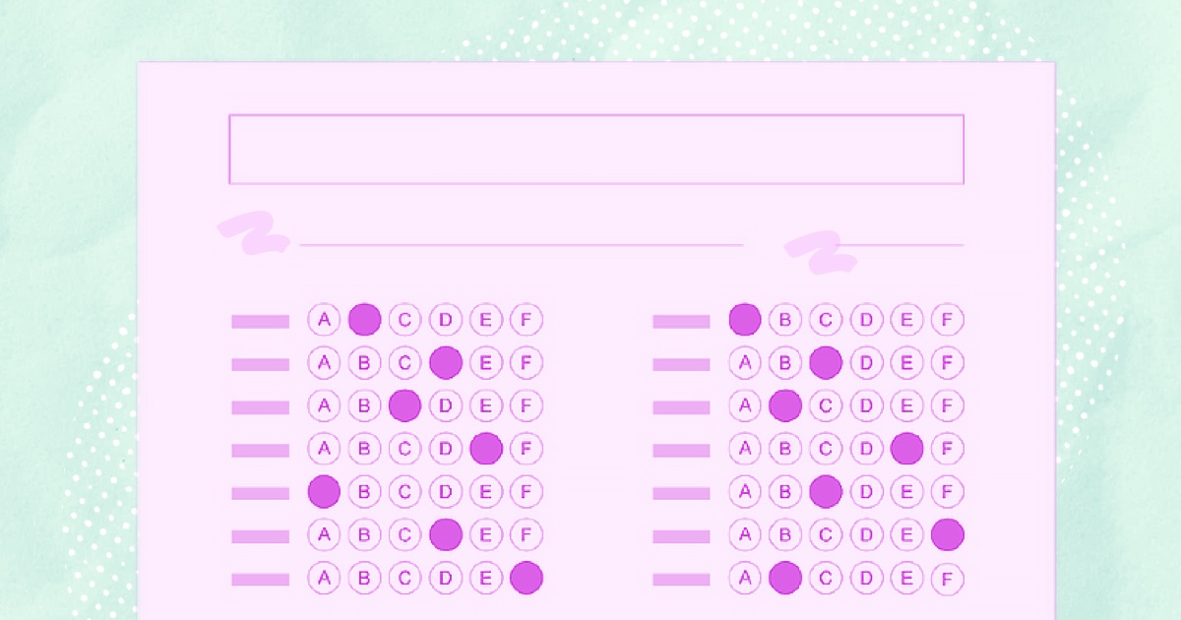Click the scribble mark near short underline
The width and height of the screenshot is (1181, 620).
coord(820,250)
